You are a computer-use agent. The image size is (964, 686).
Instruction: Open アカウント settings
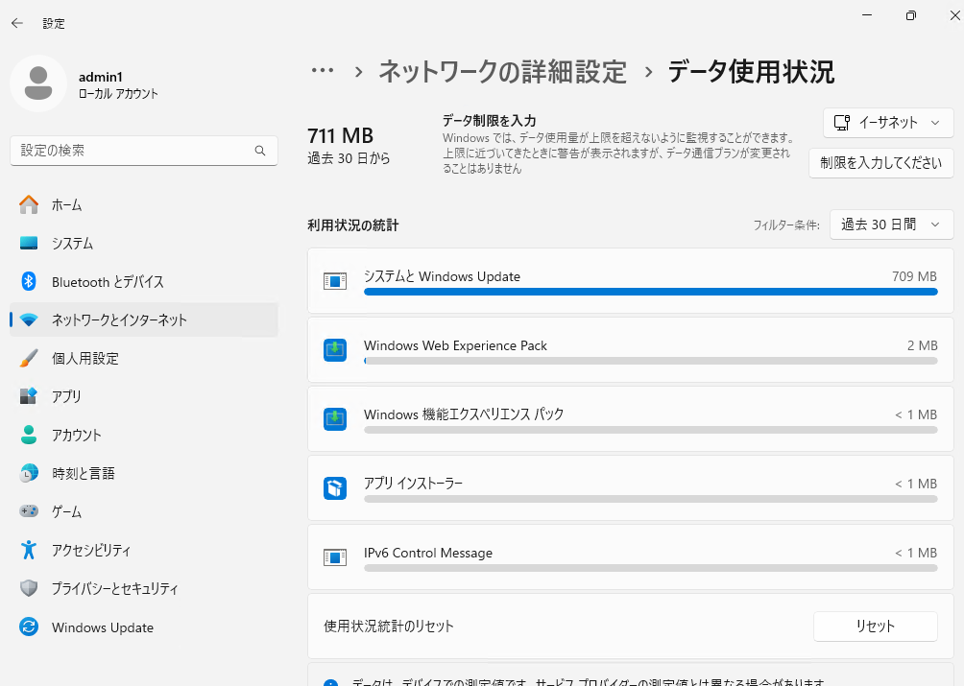144,435
